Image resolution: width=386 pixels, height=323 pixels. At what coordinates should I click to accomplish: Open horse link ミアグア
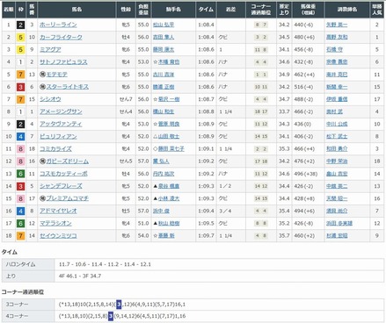point(50,50)
